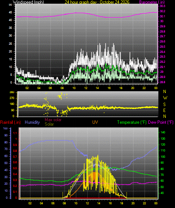Viewport: 175px width, 208px height.
Task: Click the Barometer (in) legend label
Action: 152,2
